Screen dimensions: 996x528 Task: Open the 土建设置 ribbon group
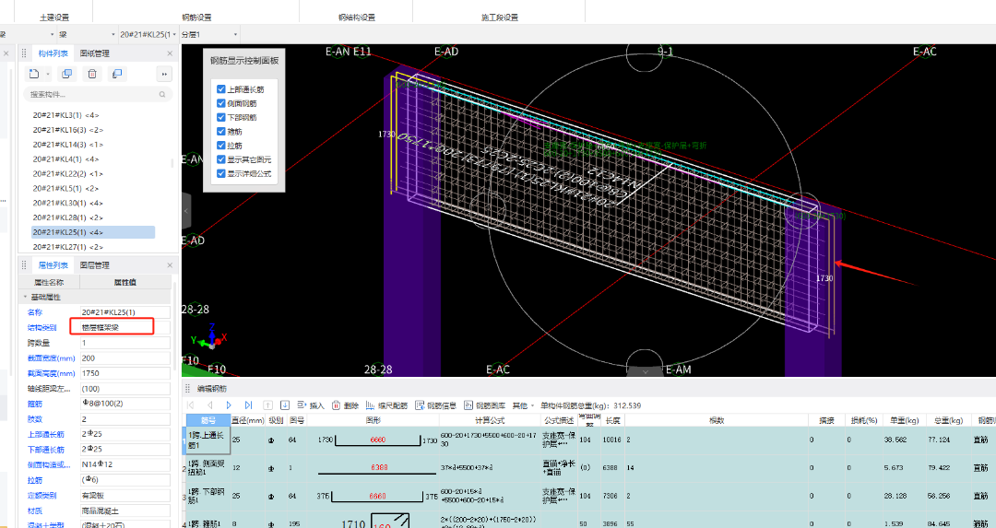tap(54, 18)
